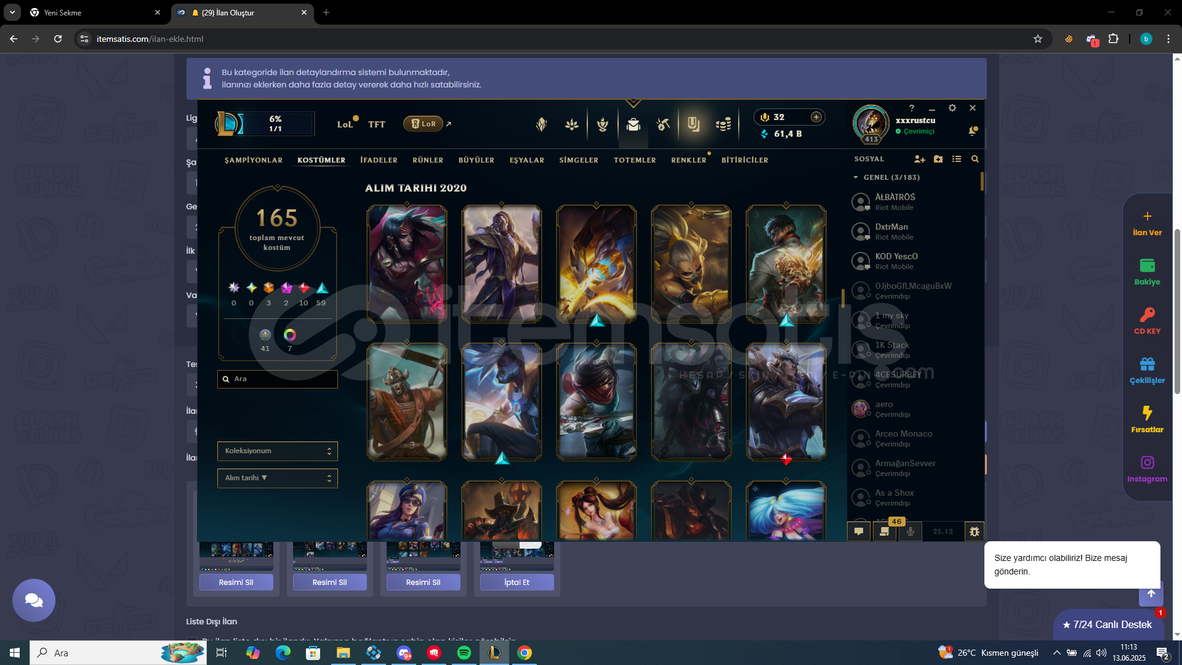Click Resimi Sil under first thumbnail
Screen dimensions: 1182x665
point(236,582)
